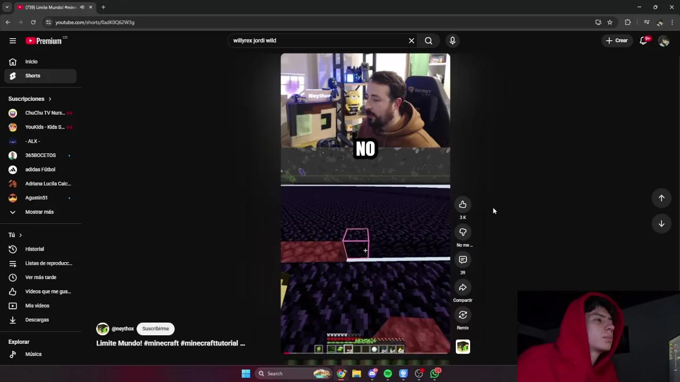Open Windows Start menu
680x382 pixels.
click(246, 374)
